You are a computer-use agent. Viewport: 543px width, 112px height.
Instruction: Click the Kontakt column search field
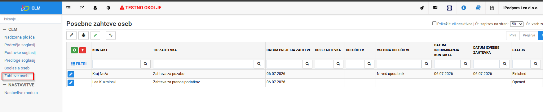[x=117, y=64]
